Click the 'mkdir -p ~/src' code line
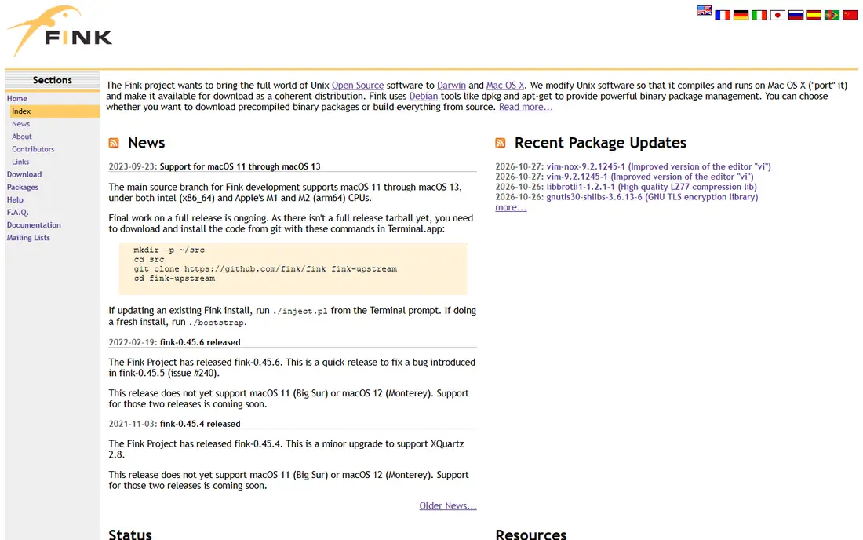This screenshot has height=540, width=863. pos(169,250)
